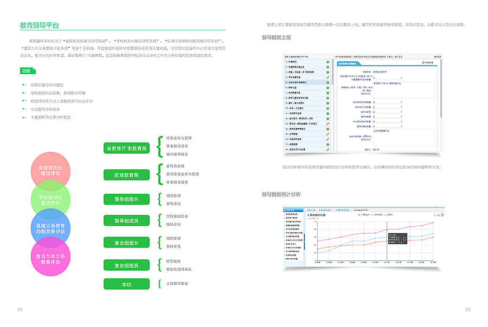Viewport: 488px width, 327px height.
Task: Click green check icon on list row 9
Action: coord(328,103)
